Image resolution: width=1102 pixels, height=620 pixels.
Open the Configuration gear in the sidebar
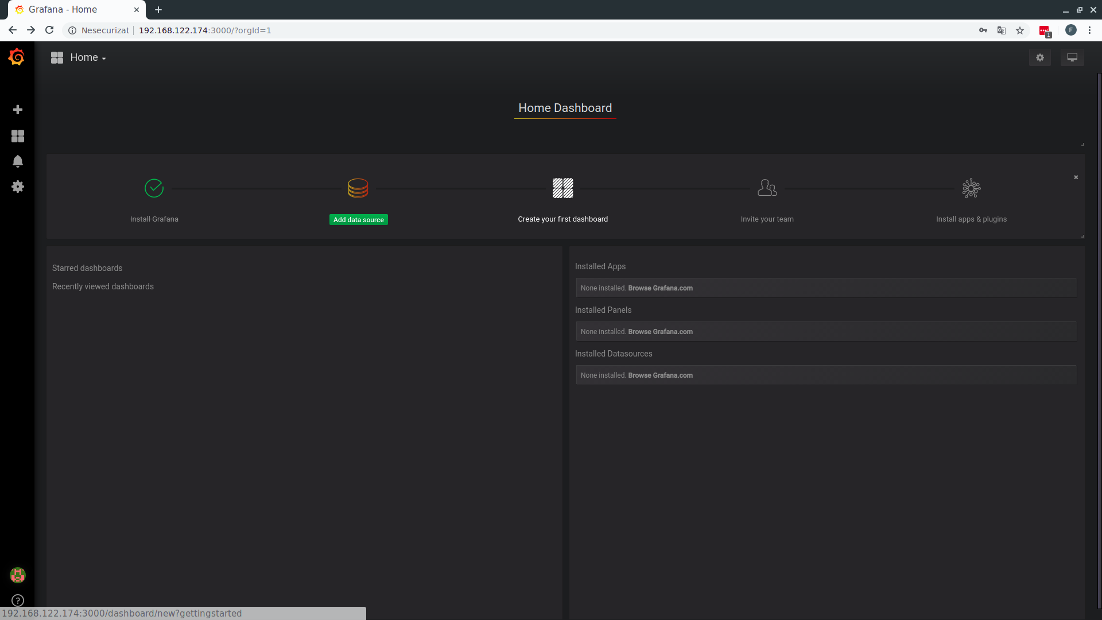tap(18, 187)
